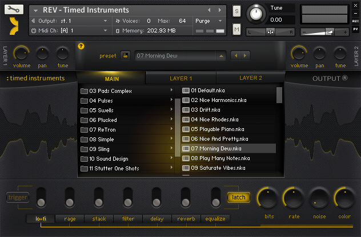
Task: Click the preset file list scrollbar
Action: pyautogui.click(x=279, y=95)
